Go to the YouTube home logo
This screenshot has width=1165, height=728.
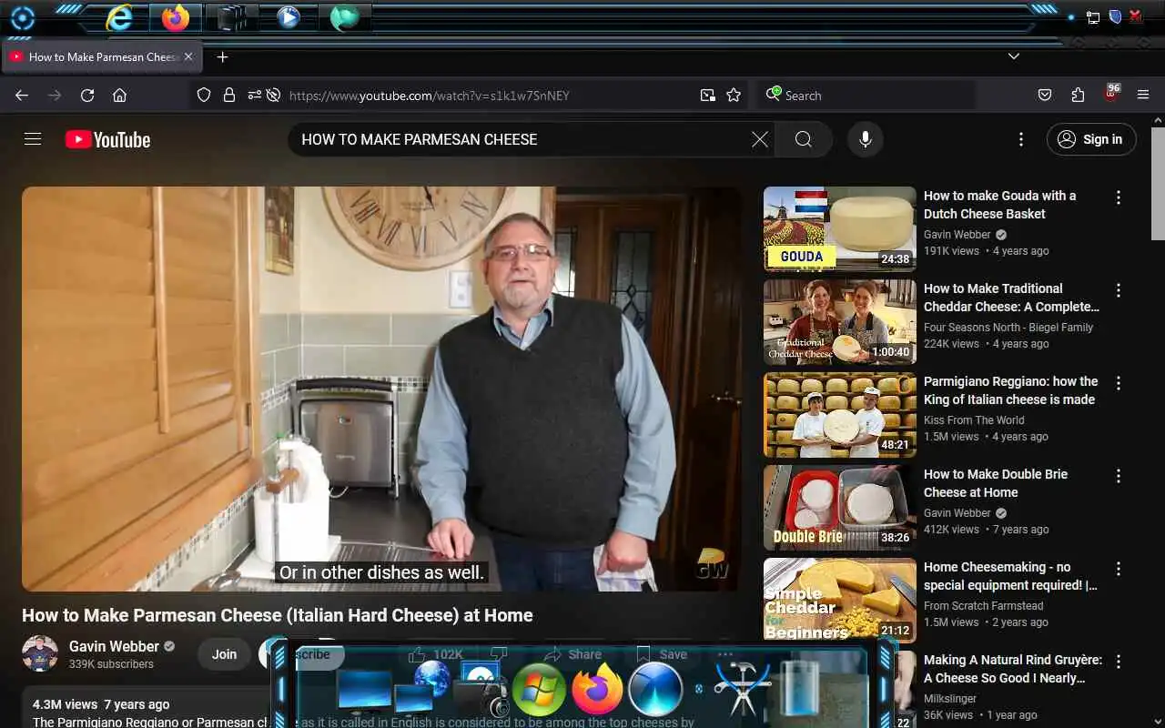[107, 139]
